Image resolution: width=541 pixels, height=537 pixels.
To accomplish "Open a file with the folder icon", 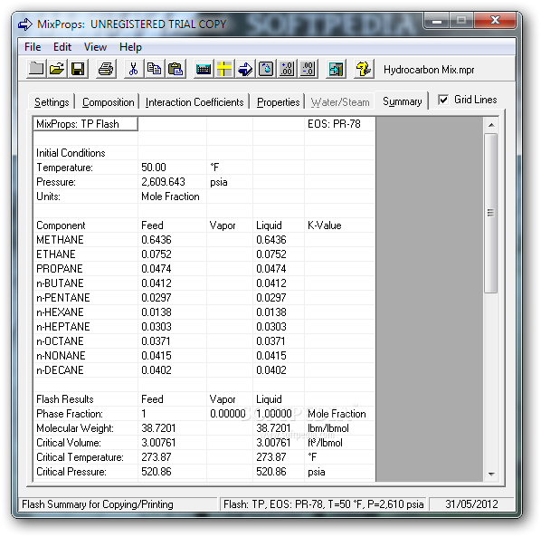I will [x=57, y=69].
